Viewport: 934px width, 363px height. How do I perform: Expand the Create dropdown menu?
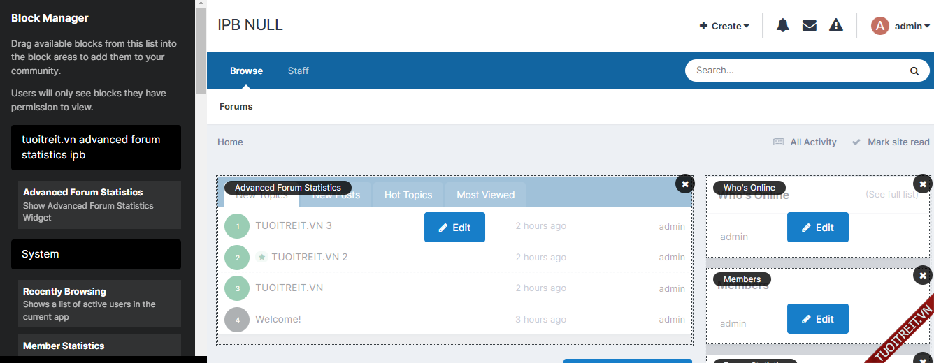tap(724, 26)
